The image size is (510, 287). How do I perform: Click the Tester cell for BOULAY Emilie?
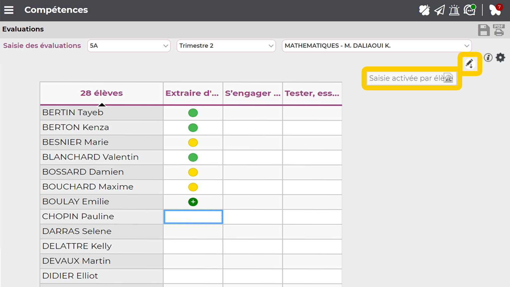point(312,202)
